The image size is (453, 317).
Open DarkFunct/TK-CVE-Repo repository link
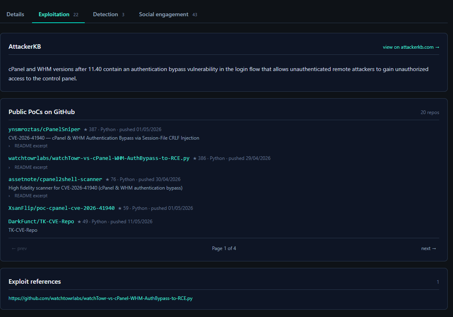[41, 222]
